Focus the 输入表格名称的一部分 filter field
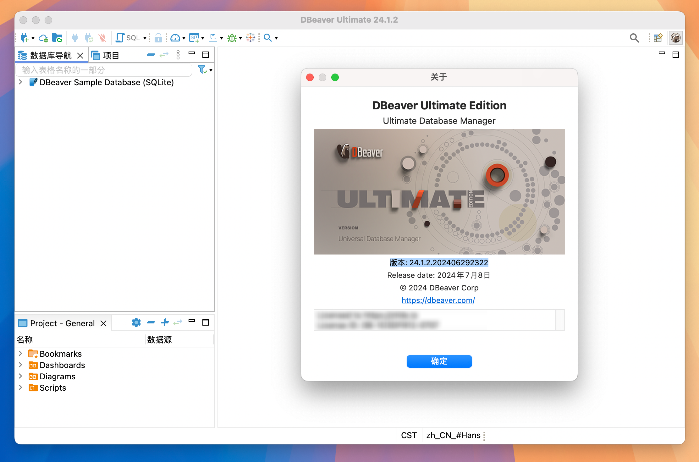Viewport: 699px width, 462px height. (x=104, y=70)
